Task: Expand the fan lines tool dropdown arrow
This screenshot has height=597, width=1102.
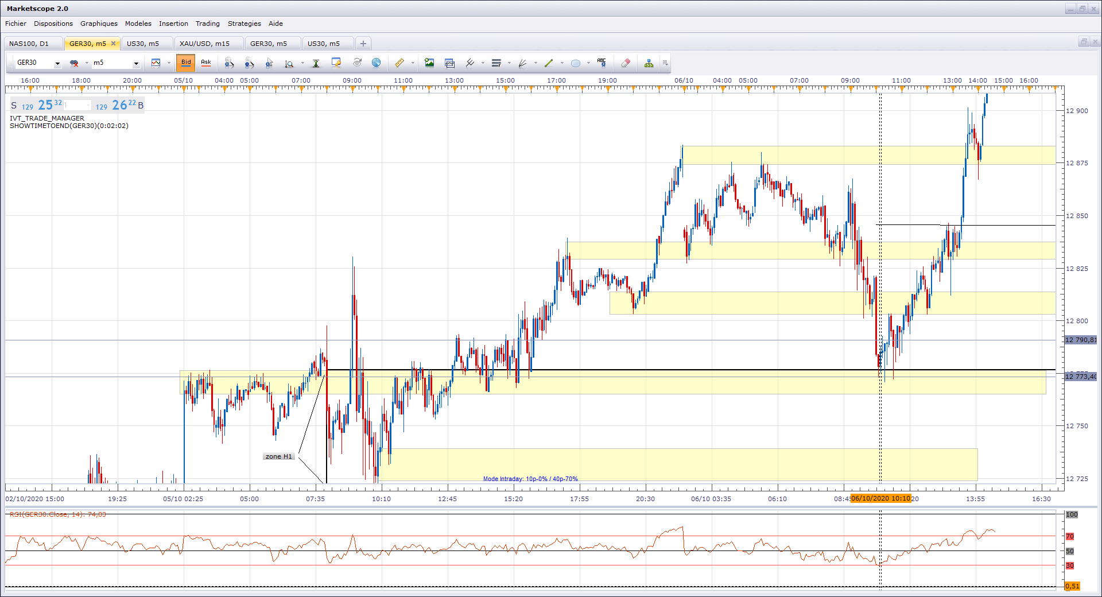Action: (536, 63)
